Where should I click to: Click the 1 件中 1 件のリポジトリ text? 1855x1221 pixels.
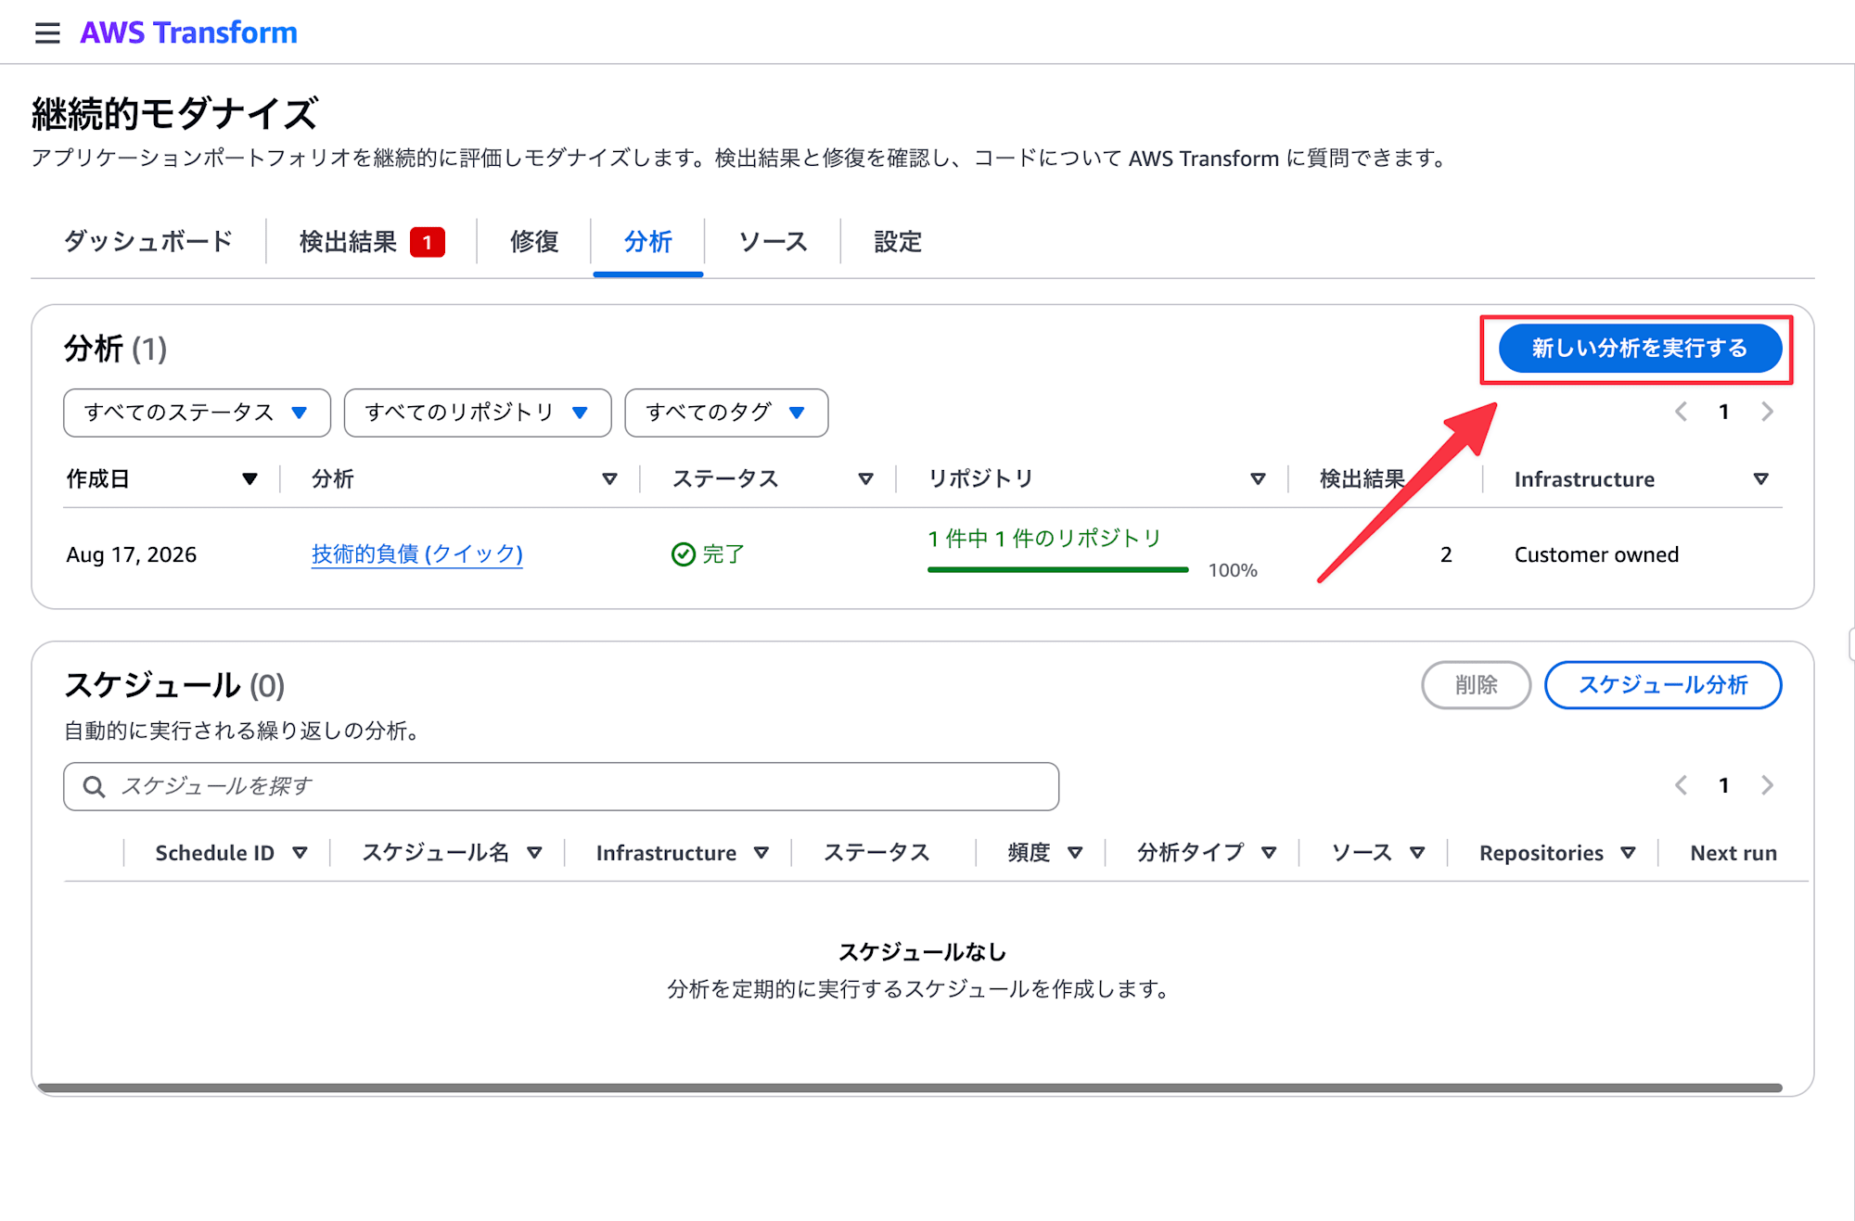[x=1044, y=539]
